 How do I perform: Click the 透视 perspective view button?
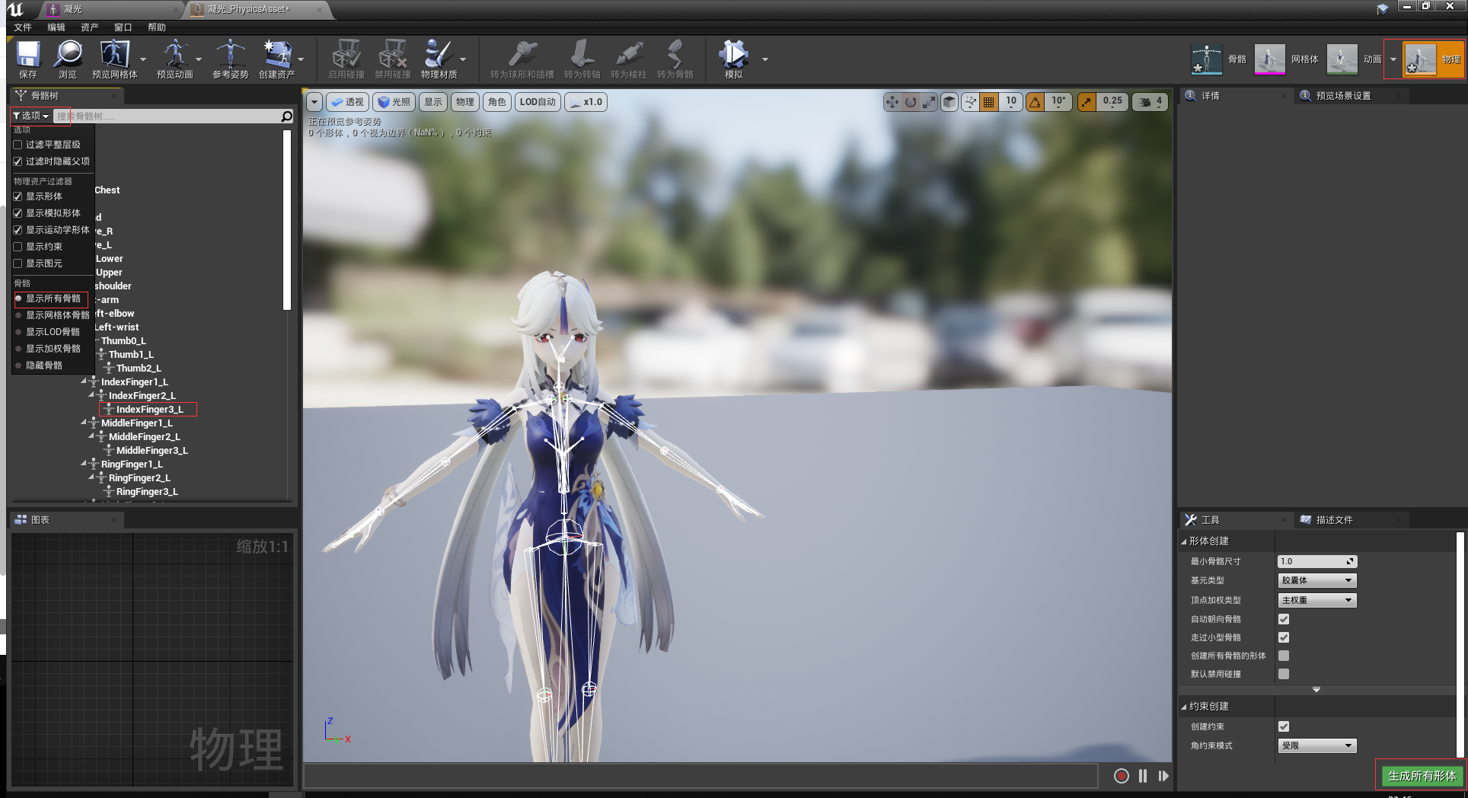coord(348,102)
